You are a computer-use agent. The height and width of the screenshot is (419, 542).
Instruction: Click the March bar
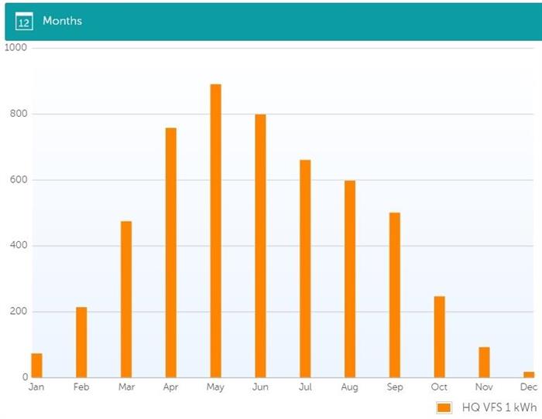tap(126, 299)
